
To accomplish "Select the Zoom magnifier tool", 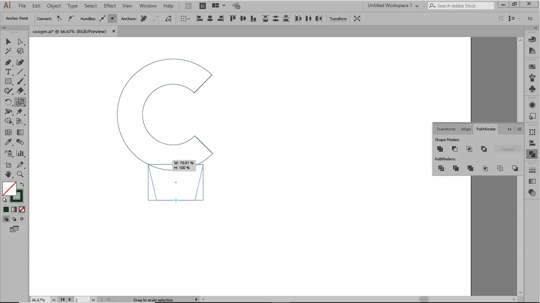I will tap(20, 174).
